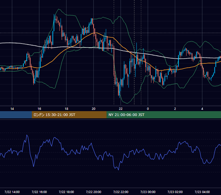Screen dimensions: 221x195
Task: Click the '7/23 04:00' timestamp label
Action: (x=202, y=192)
